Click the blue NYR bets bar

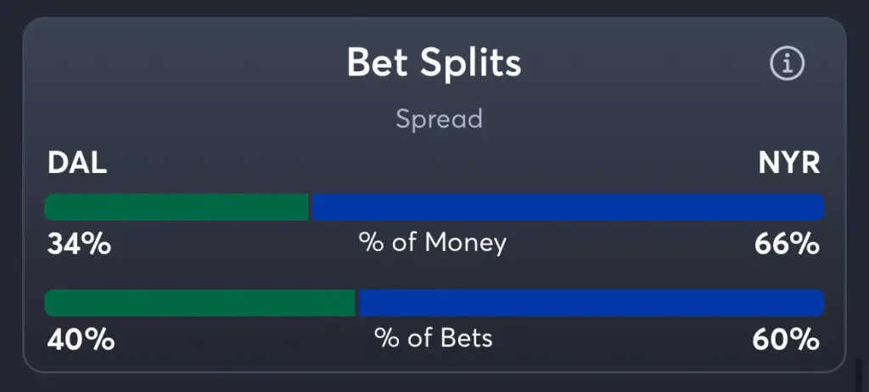(x=591, y=303)
